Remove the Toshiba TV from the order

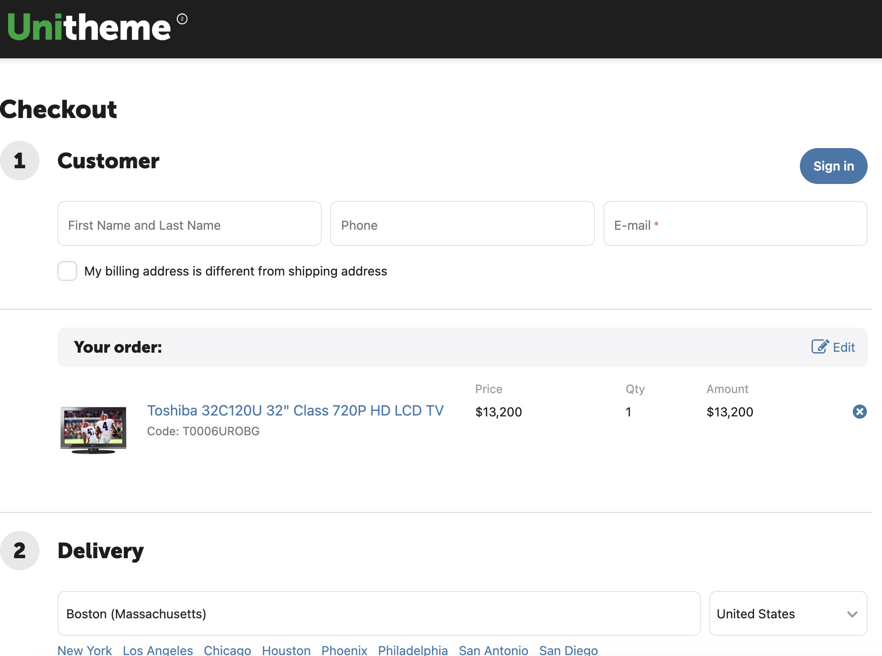point(859,411)
